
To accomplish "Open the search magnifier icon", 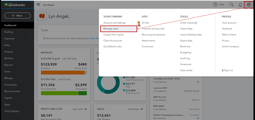I will [232, 5].
